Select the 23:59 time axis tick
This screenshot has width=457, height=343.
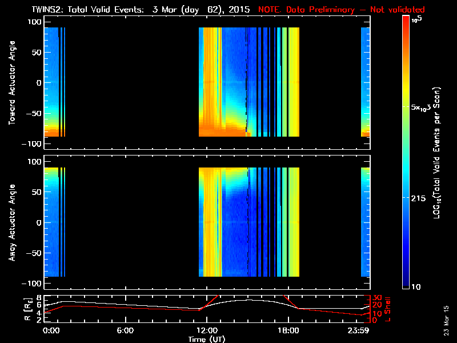362,330
